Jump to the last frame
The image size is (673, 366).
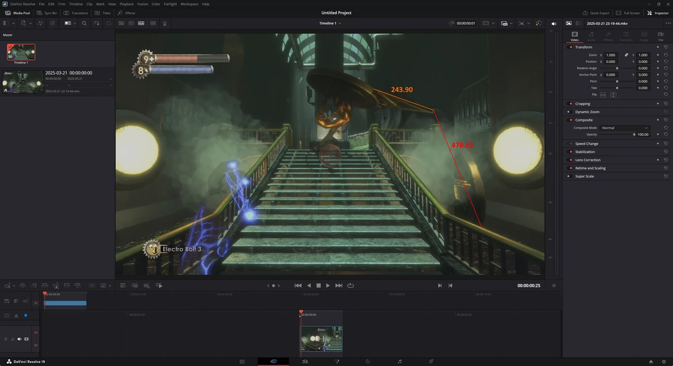(x=339, y=285)
